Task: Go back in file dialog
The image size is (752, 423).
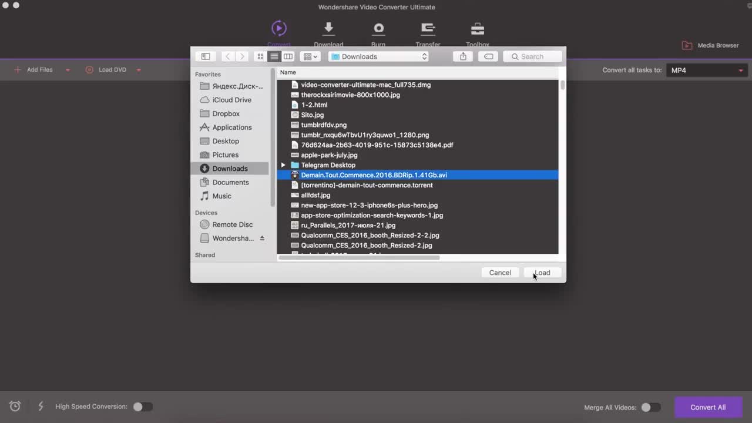Action: coord(228,56)
